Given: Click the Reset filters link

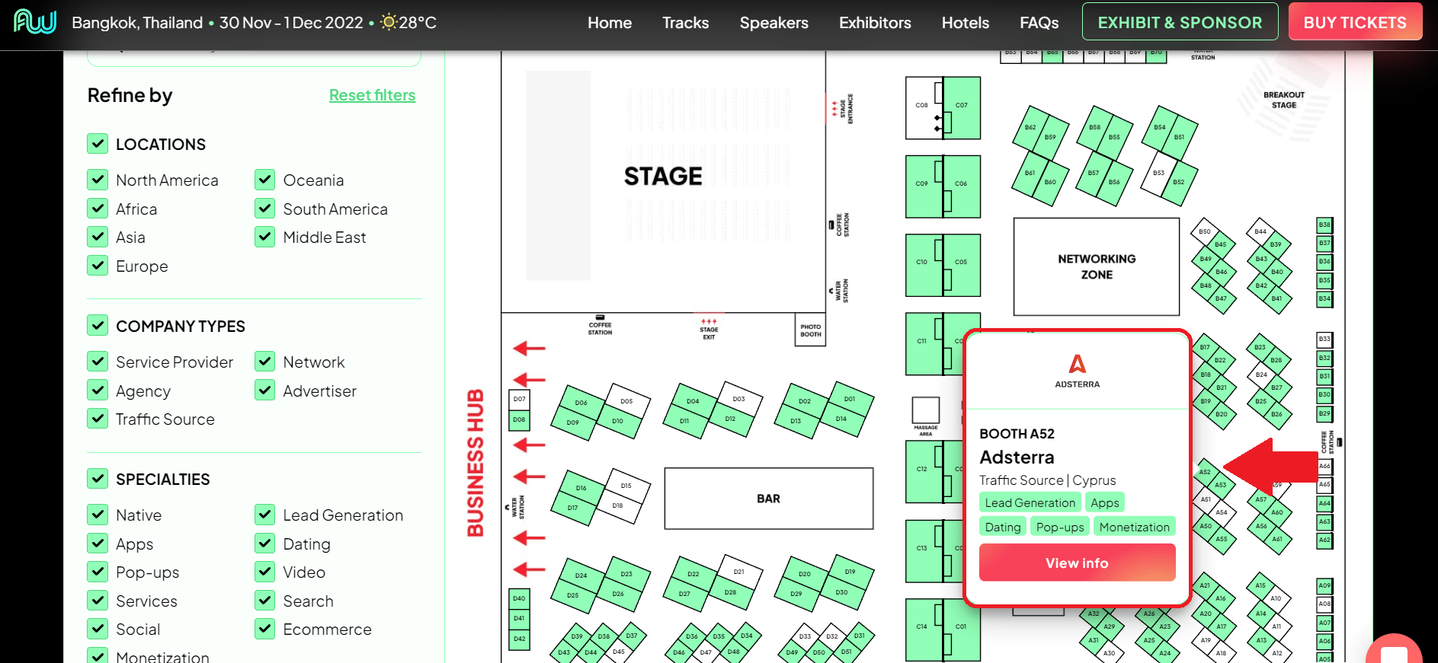Looking at the screenshot, I should (372, 95).
